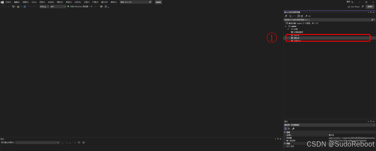Click the (名称) property value field
This screenshot has height=151, width=376.
tap(351, 135)
